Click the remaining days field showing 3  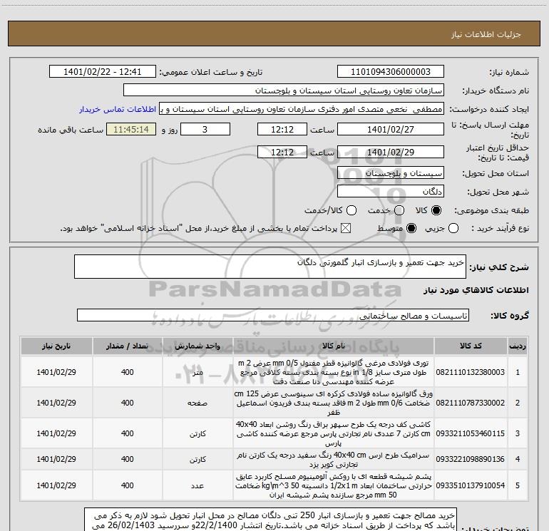pos(205,129)
